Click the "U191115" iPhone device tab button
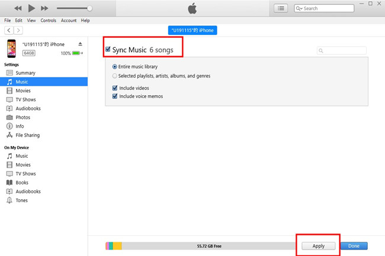Image resolution: width=385 pixels, height=256 pixels. 192,30
